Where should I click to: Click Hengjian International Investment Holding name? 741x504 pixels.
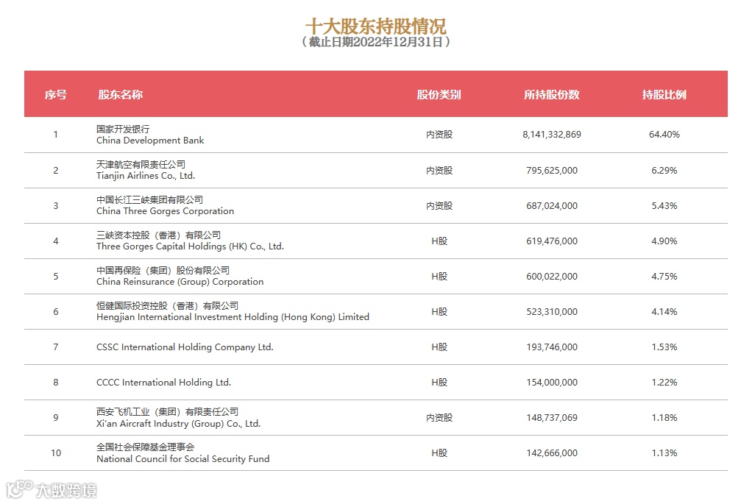coord(233,317)
